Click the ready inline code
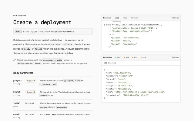The height and width of the screenshot is (121, 194). click(27, 49)
